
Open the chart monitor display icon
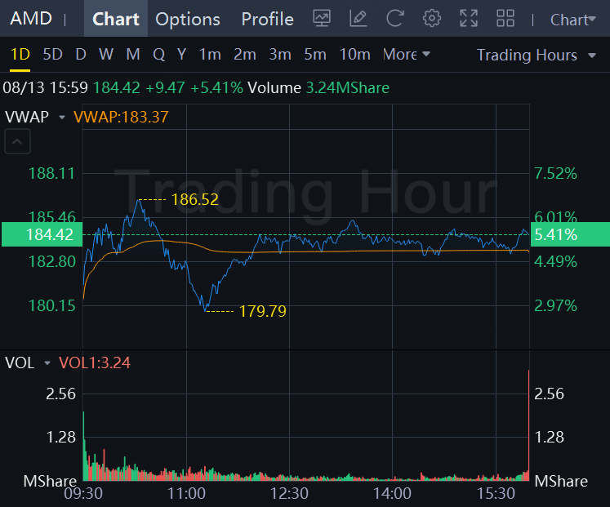point(322,18)
